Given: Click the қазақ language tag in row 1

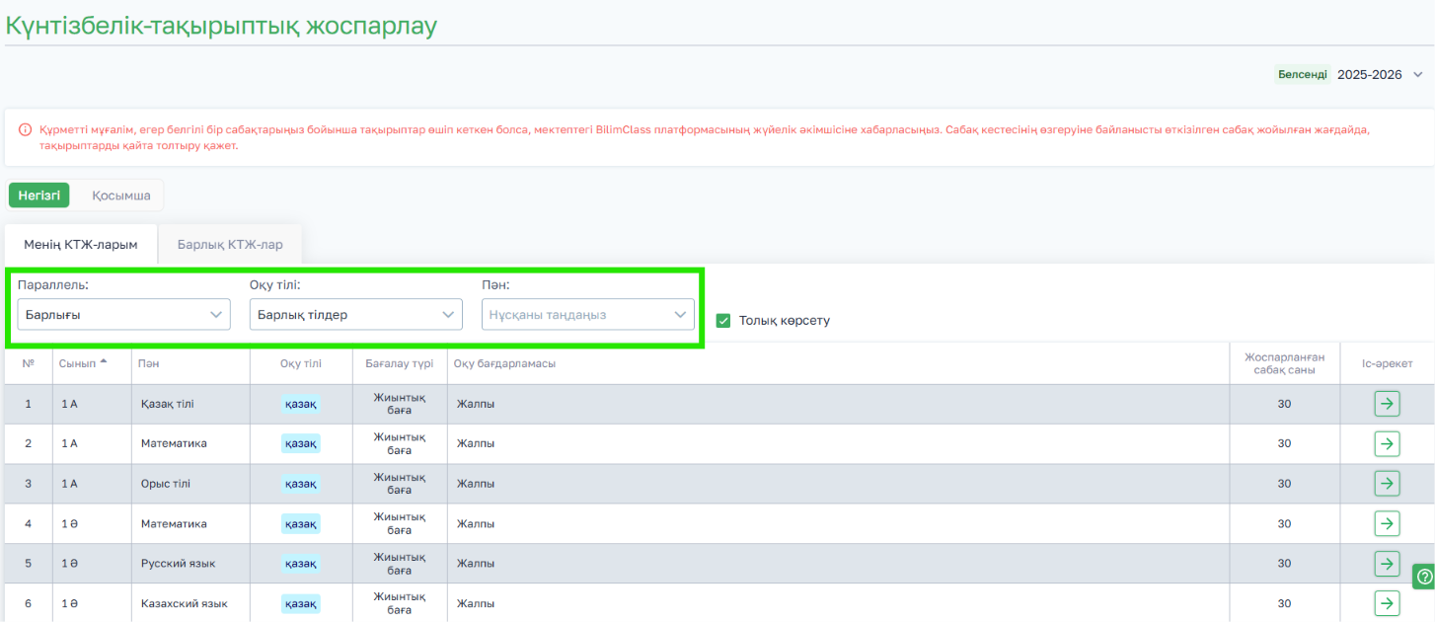Looking at the screenshot, I should click(x=301, y=404).
